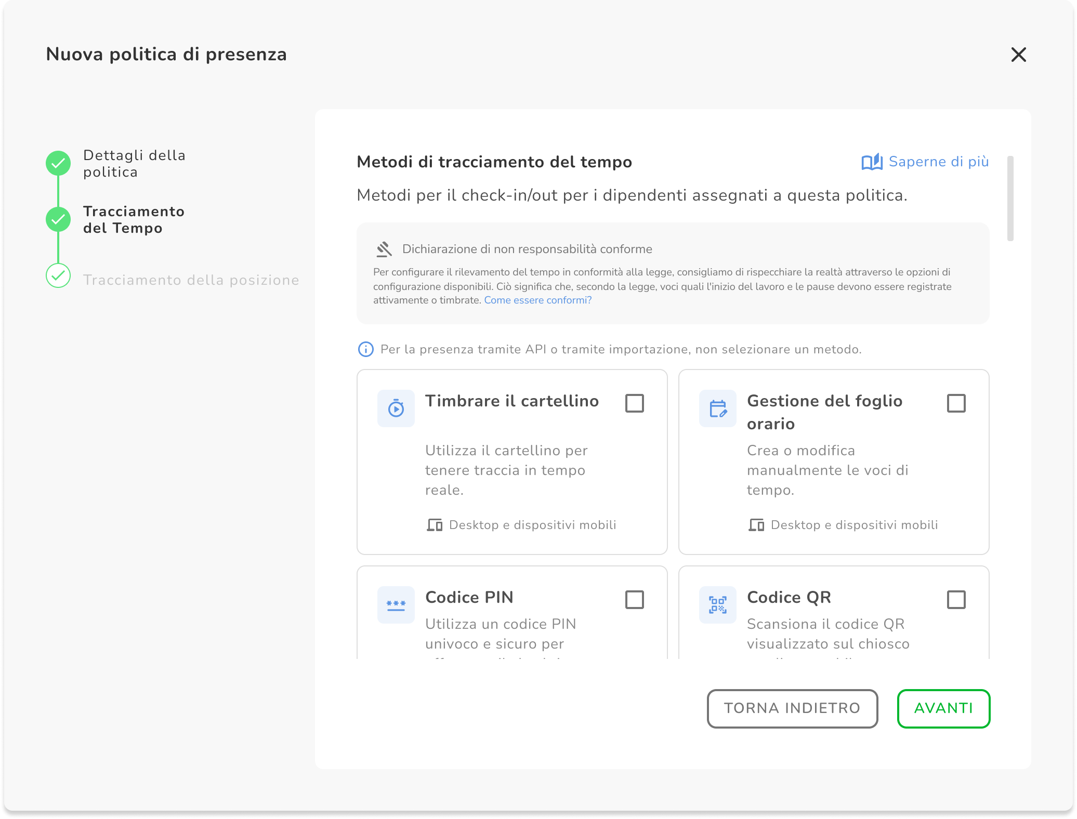The width and height of the screenshot is (1077, 819).
Task: Click the stopwatch icon for Timbrare il cartellino
Action: pos(396,408)
